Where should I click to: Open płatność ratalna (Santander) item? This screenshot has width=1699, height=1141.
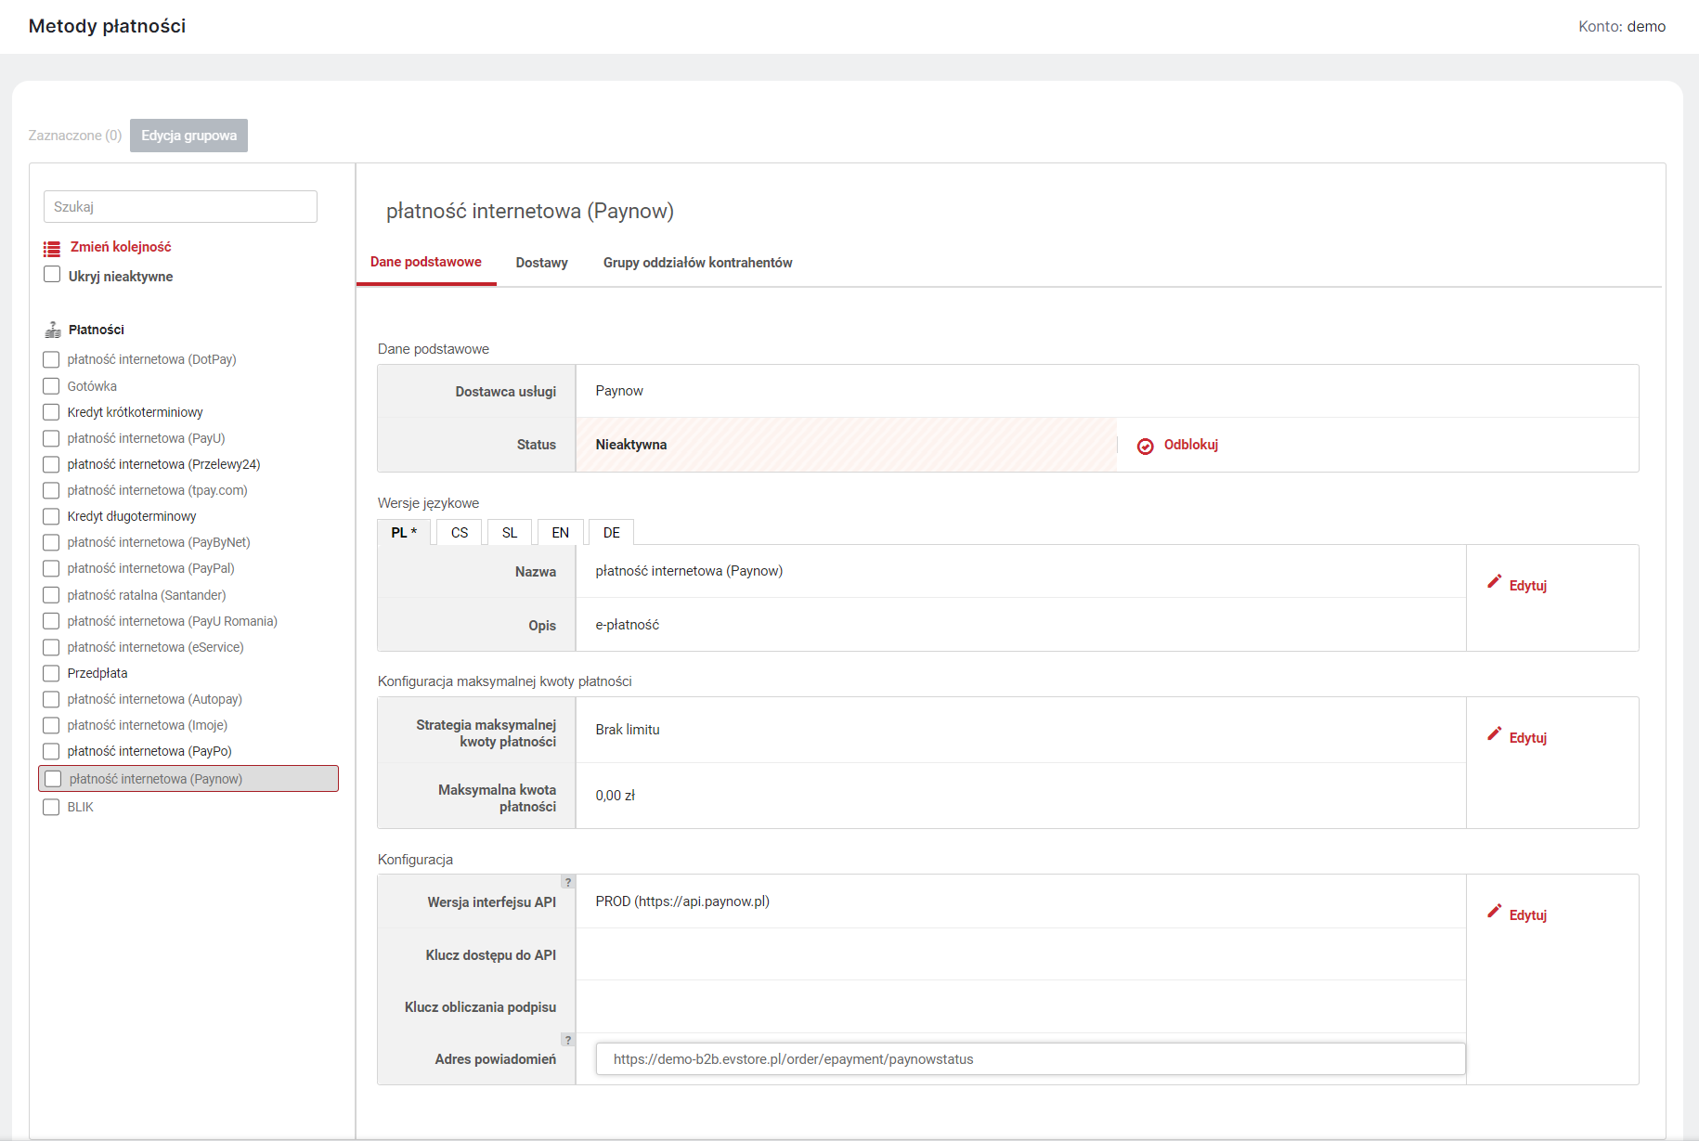click(147, 595)
